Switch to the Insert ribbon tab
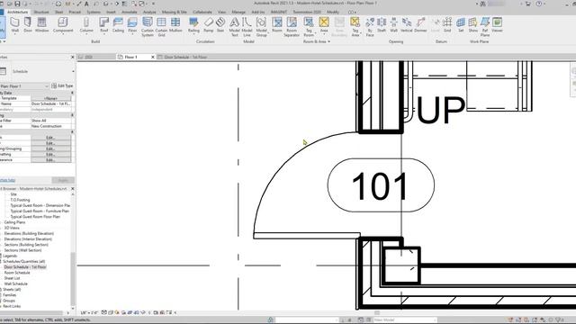This screenshot has height=324, width=576. pyautogui.click(x=111, y=12)
